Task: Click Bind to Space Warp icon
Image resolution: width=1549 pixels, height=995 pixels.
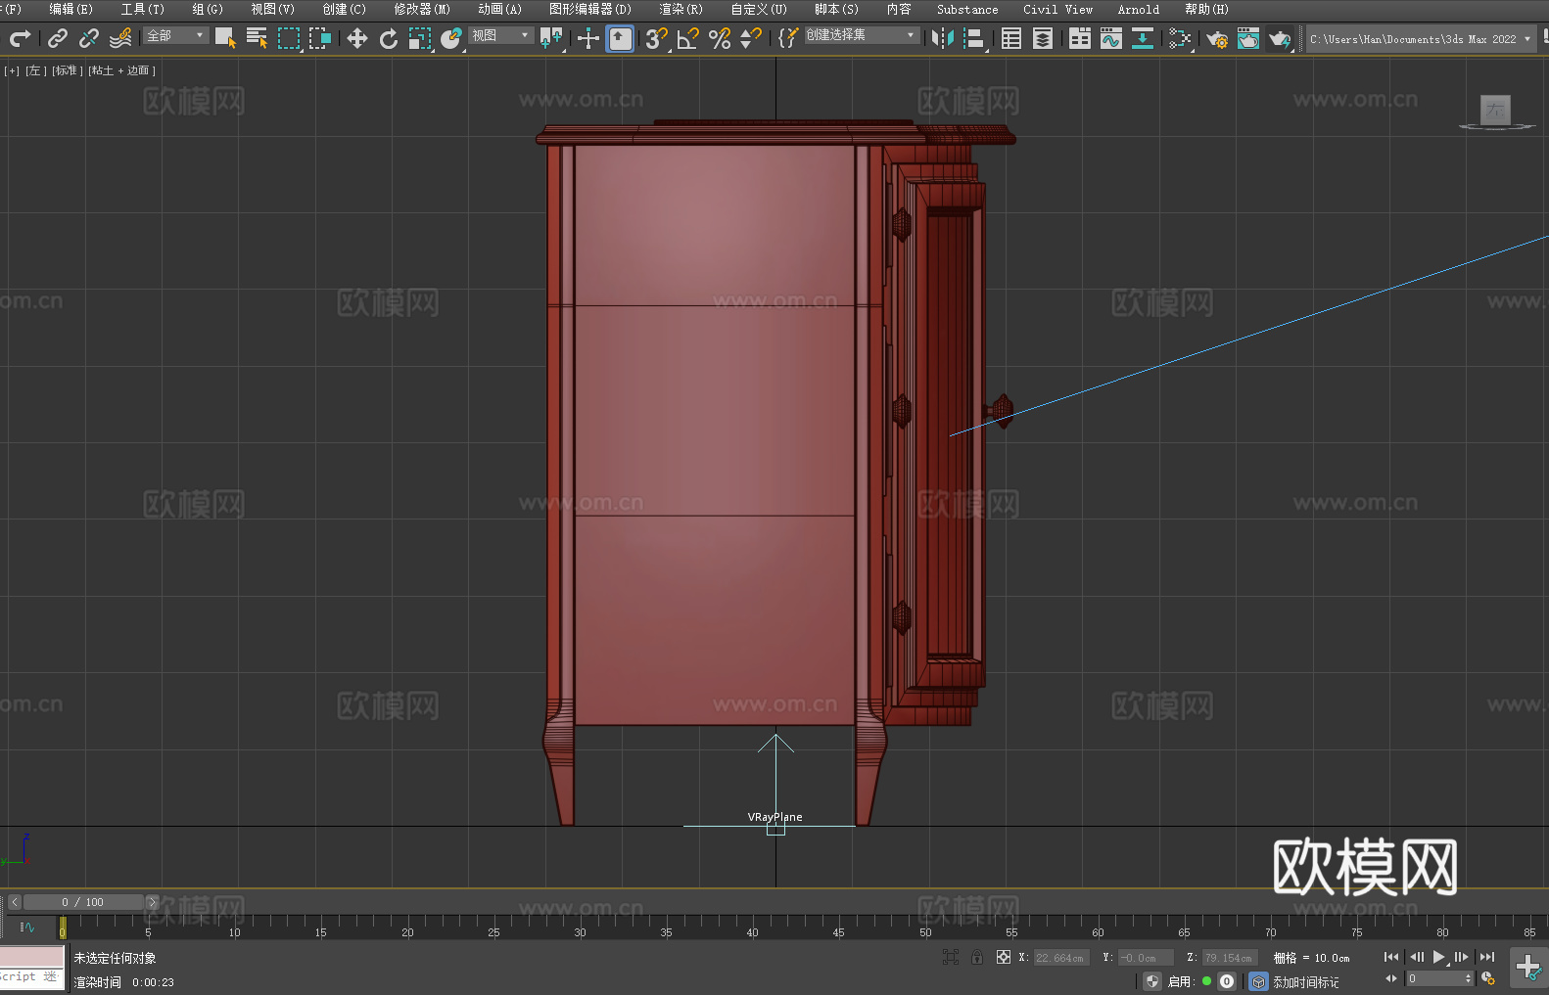Action: point(120,38)
